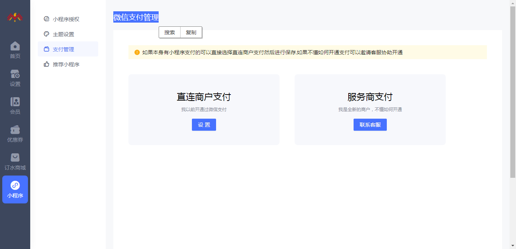Click the 微信支付管理 page title
Screen dimensions: 516x249
point(136,17)
